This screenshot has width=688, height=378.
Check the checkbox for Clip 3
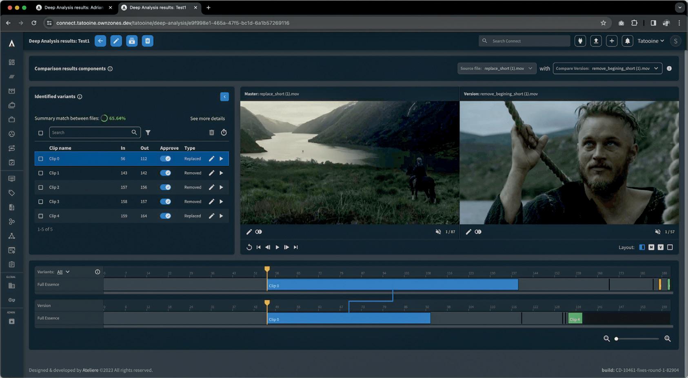(x=40, y=202)
